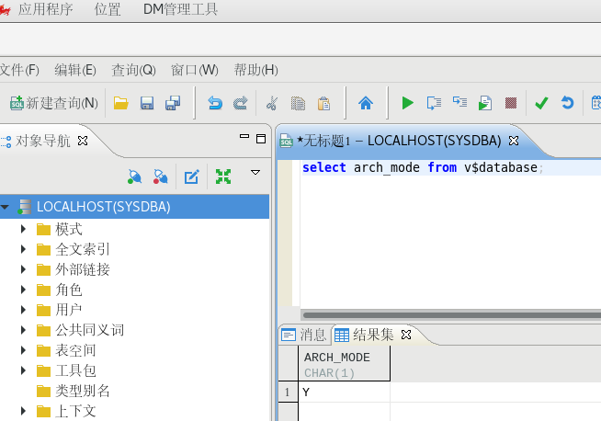This screenshot has width=601, height=421.
Task: Switch to the 无标题1 - LOCALHOST(SYSDBA) editor tab
Action: point(399,141)
